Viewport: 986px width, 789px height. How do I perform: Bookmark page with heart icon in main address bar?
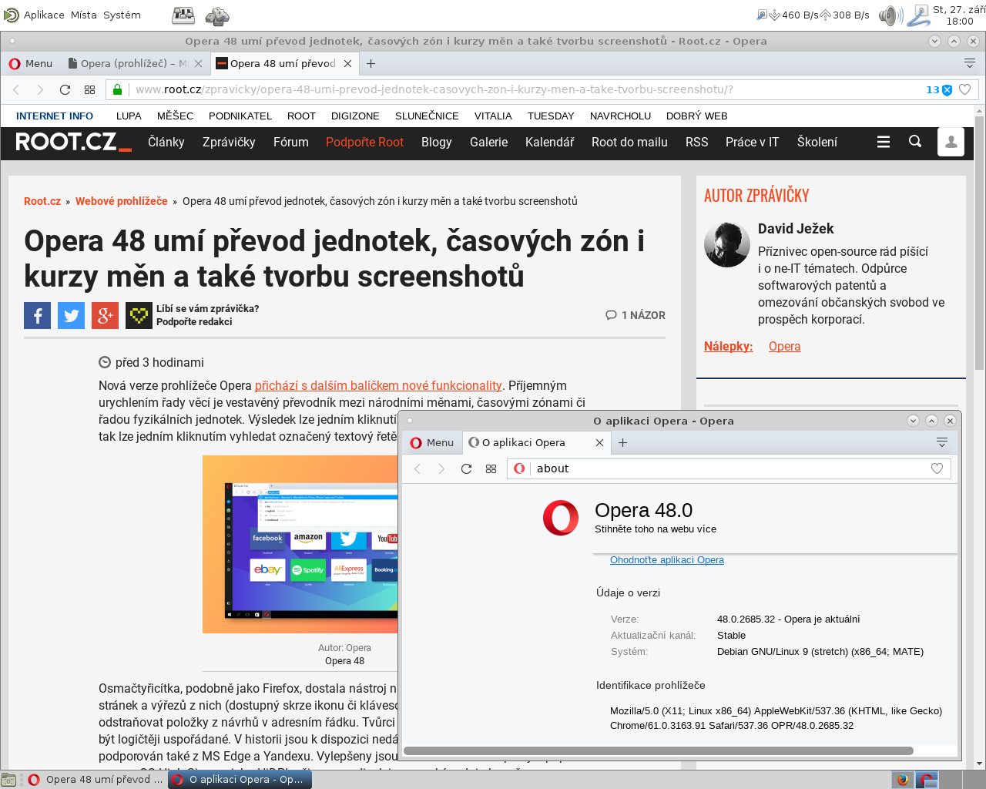coord(964,89)
